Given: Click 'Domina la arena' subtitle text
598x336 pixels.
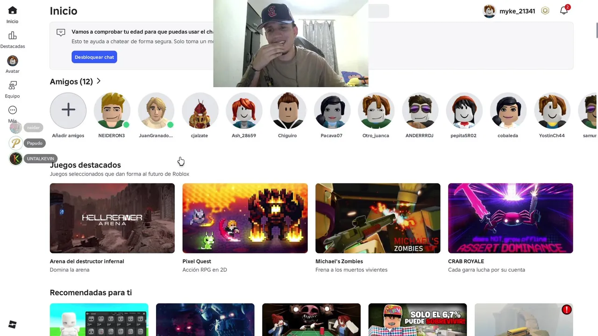Looking at the screenshot, I should [70, 270].
